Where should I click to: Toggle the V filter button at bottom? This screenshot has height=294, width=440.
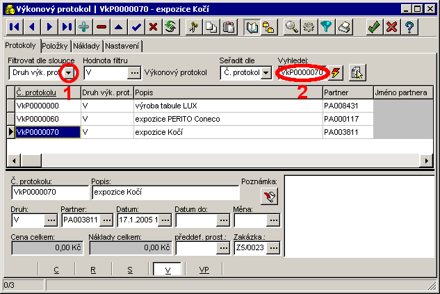pyautogui.click(x=168, y=270)
